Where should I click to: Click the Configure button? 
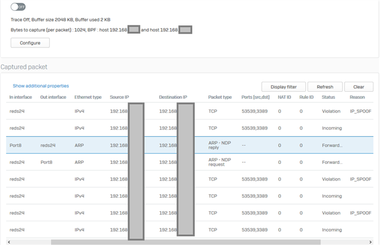point(30,43)
